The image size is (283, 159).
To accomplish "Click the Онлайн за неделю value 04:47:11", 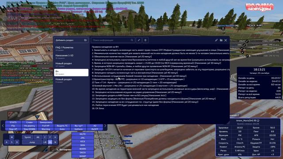I will (276, 81).
